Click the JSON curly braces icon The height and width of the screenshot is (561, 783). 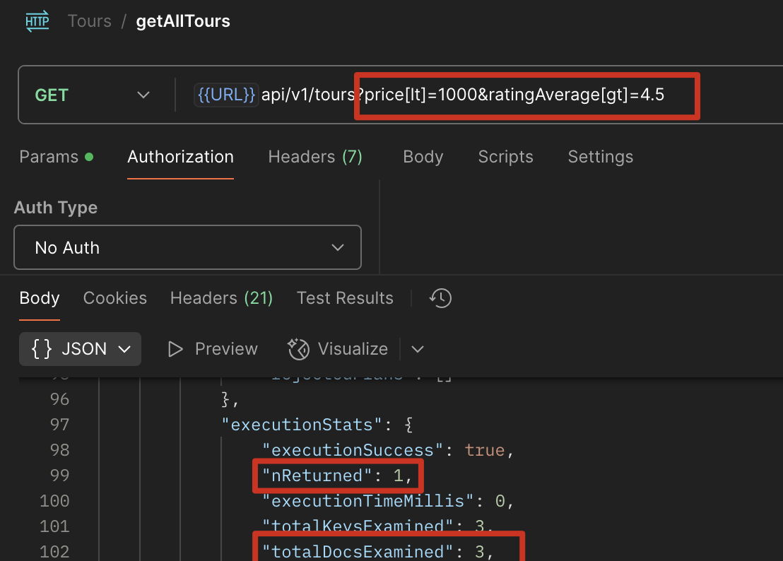pos(42,349)
